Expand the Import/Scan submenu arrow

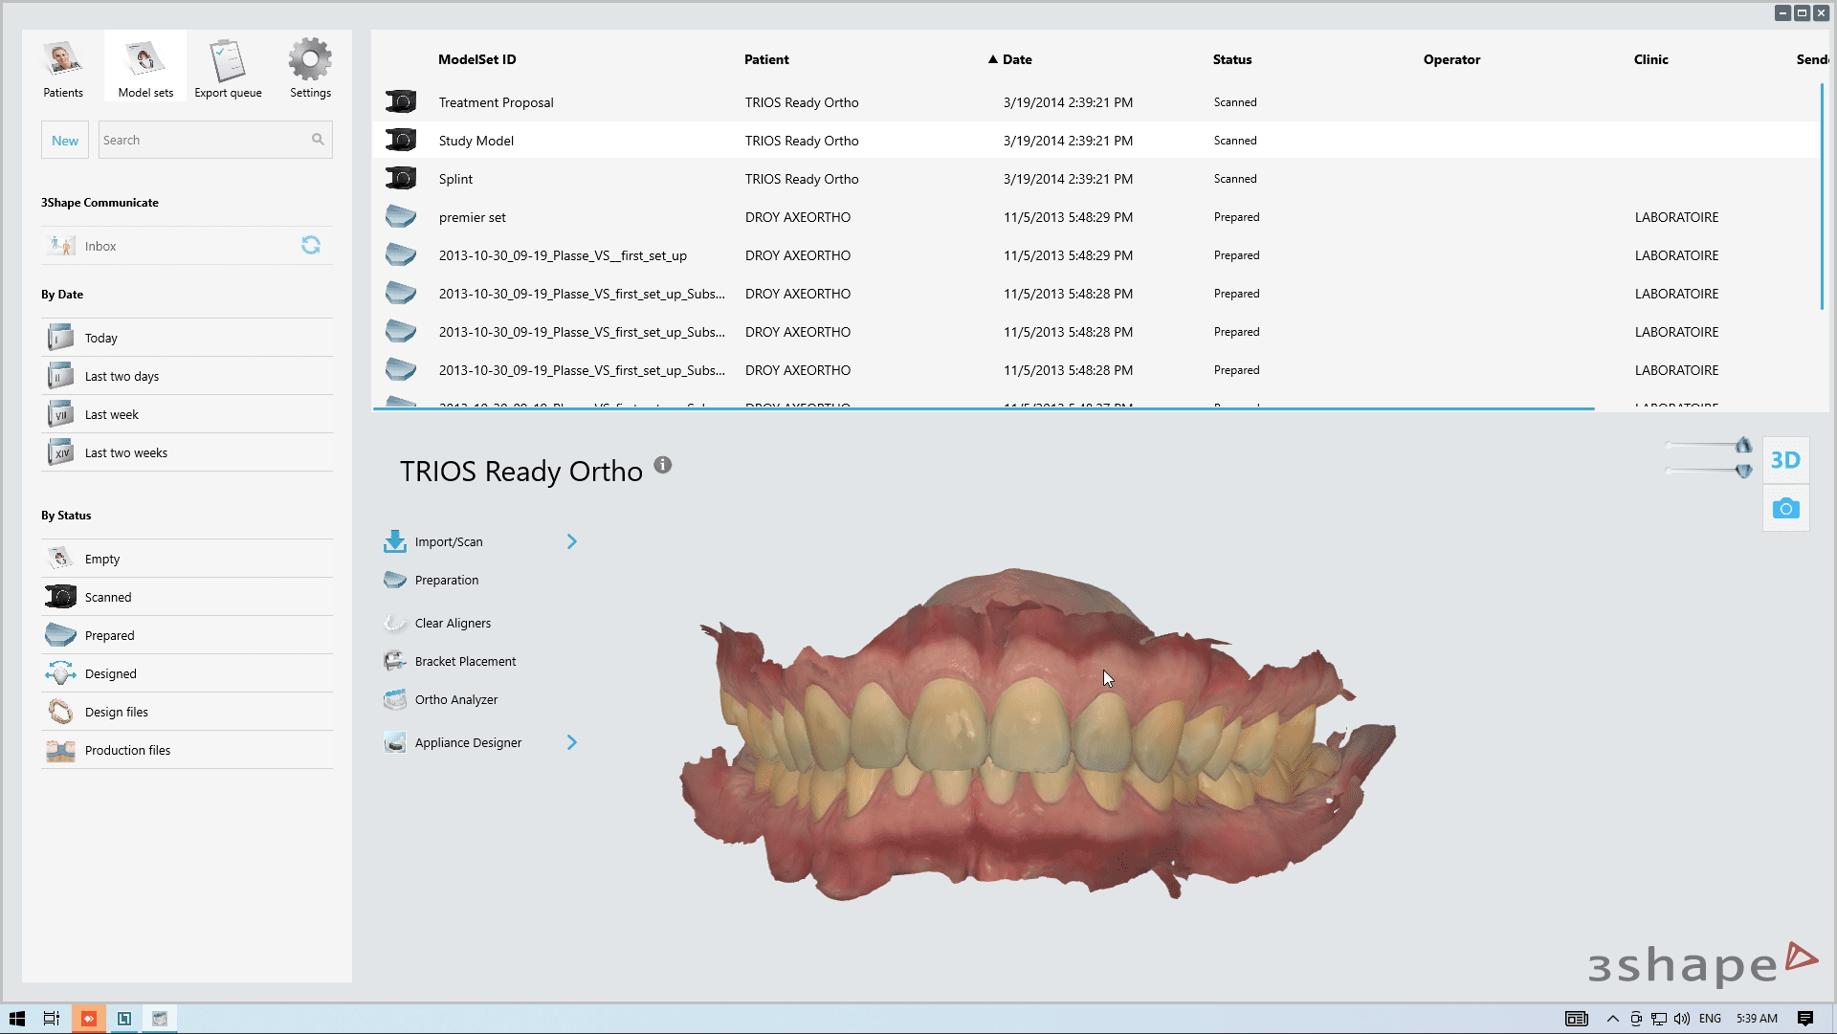(x=572, y=542)
